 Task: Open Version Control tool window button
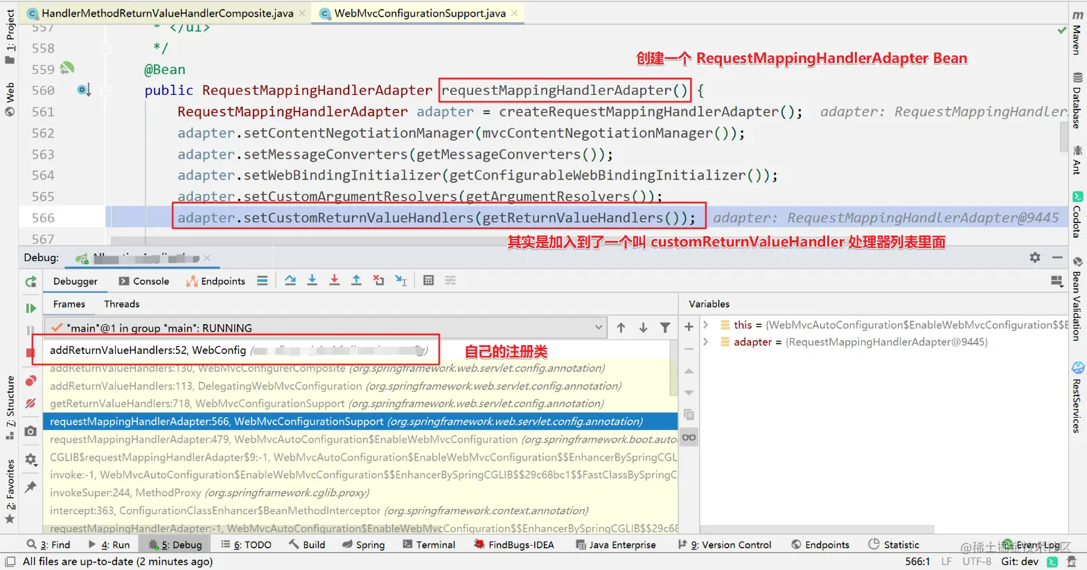click(725, 545)
